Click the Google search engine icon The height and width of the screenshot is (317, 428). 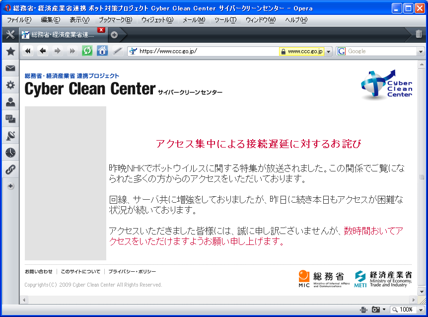click(x=342, y=51)
